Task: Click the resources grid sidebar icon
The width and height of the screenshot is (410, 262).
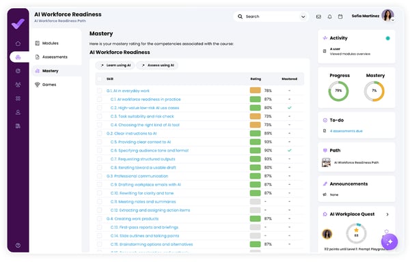Action: coord(18,98)
